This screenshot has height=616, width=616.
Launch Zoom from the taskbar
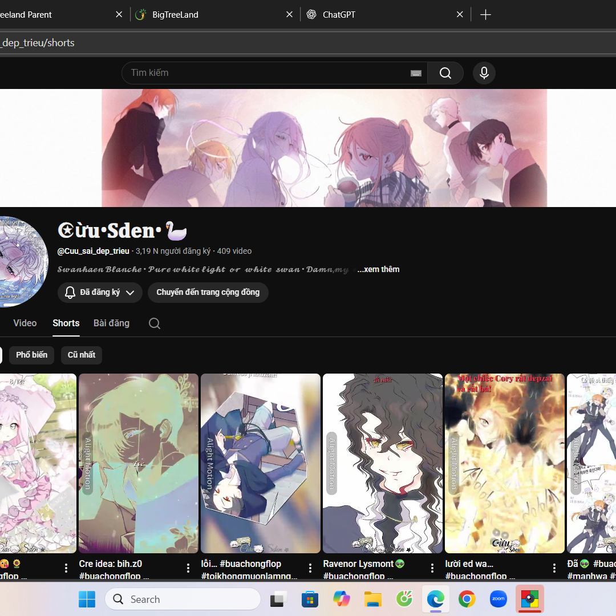[499, 599]
